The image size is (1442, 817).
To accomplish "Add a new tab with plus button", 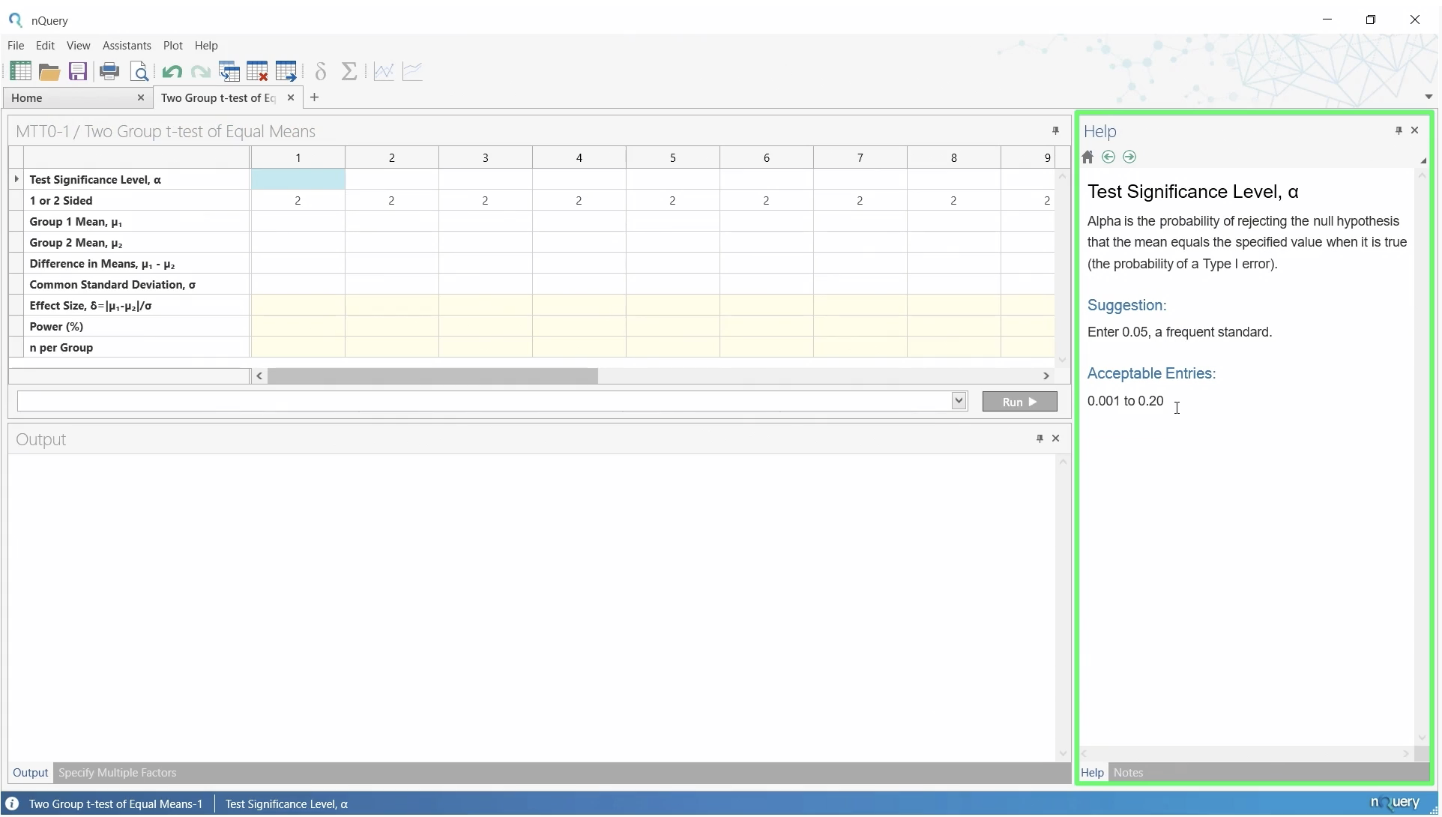I will [x=315, y=97].
